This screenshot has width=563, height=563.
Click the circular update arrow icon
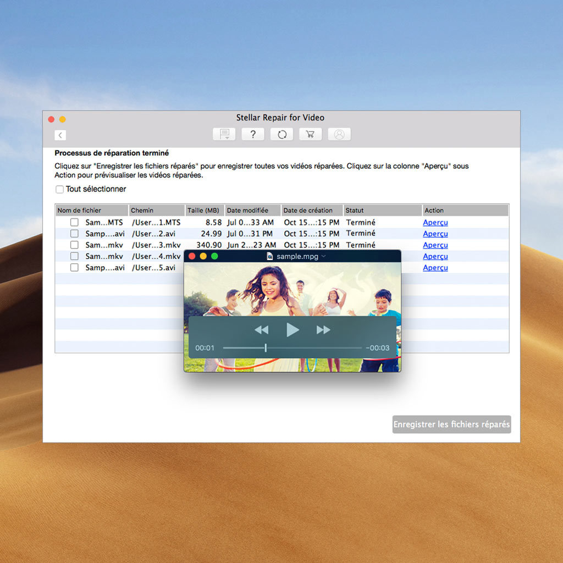pos(282,134)
